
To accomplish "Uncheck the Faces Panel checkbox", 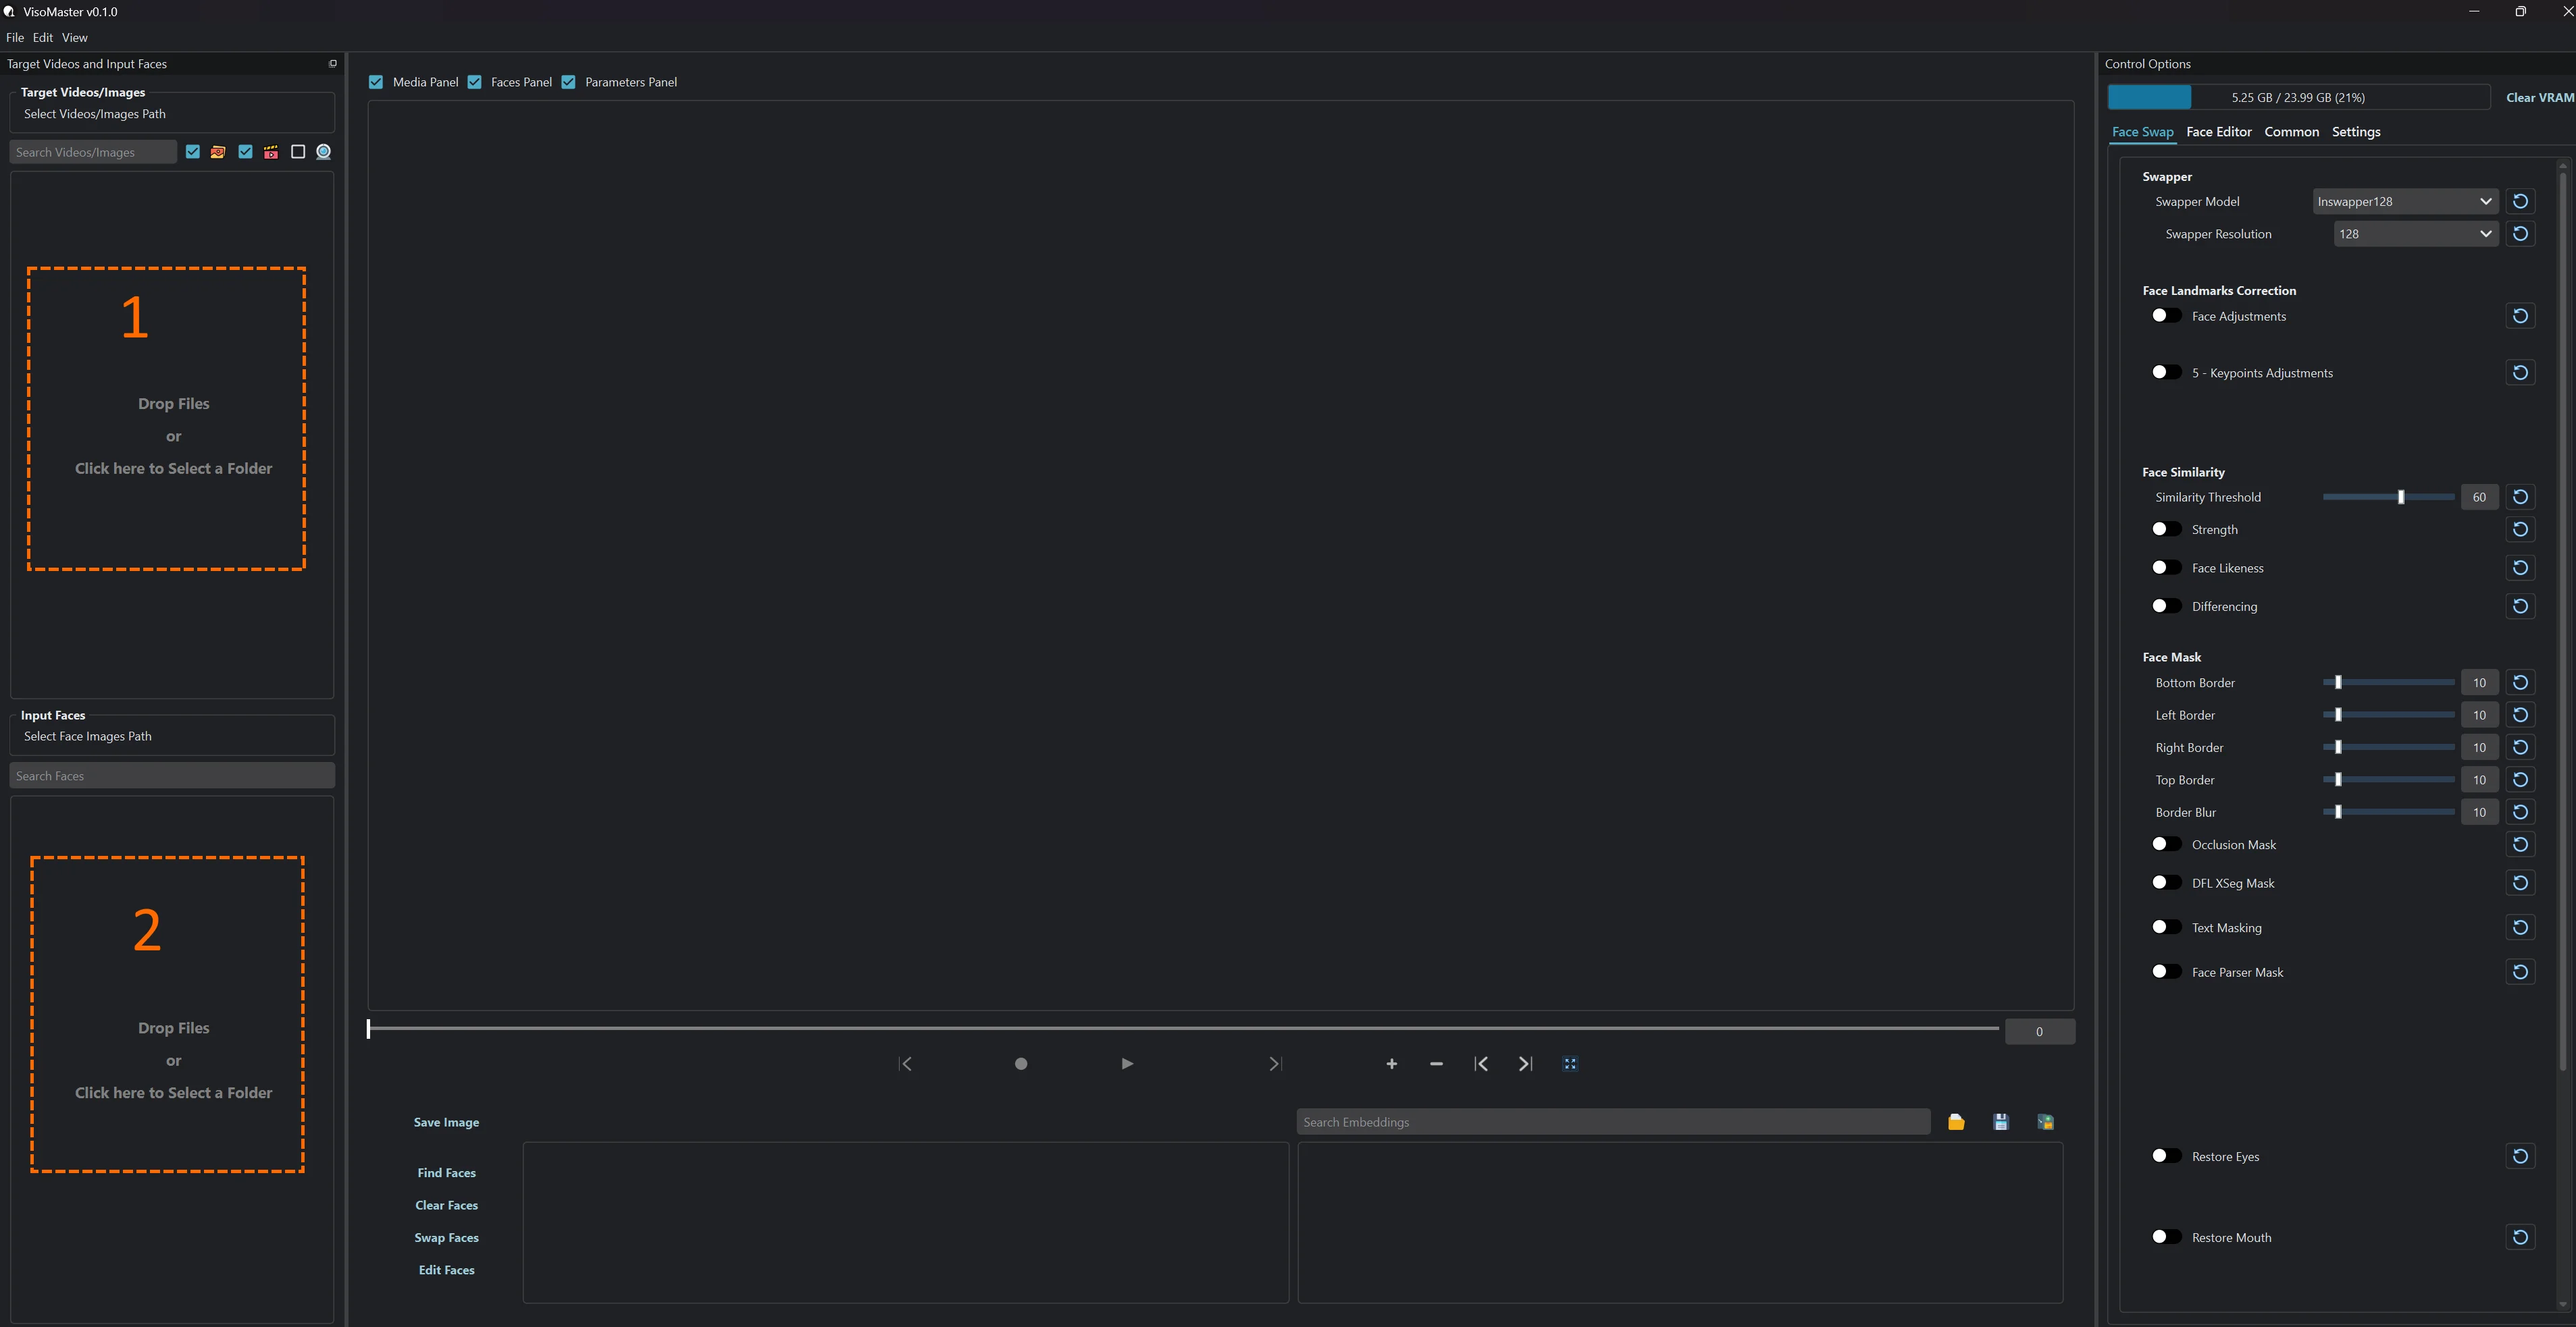I will (475, 82).
